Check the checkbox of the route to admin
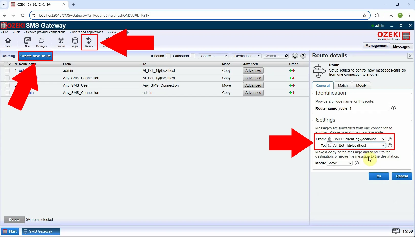415x237 pixels. pos(7,93)
